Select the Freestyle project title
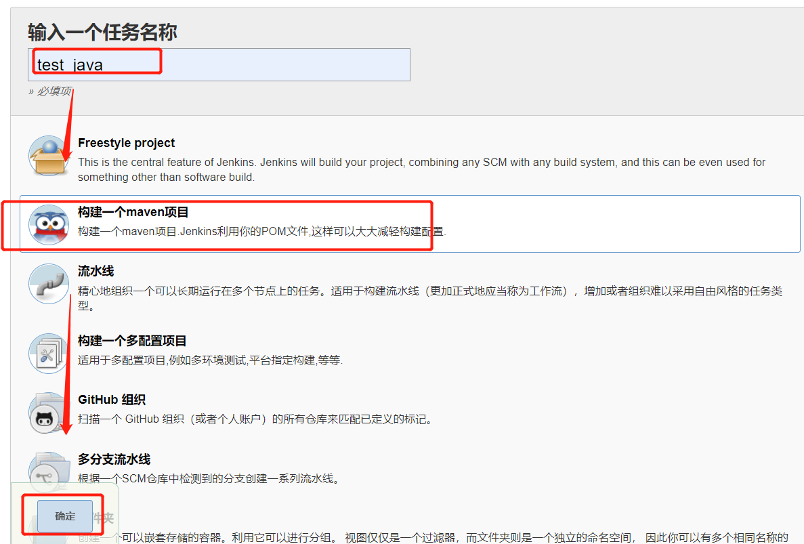 pyautogui.click(x=126, y=143)
